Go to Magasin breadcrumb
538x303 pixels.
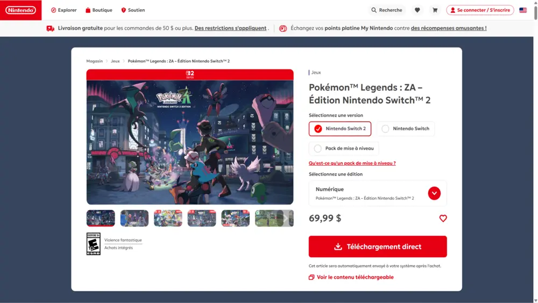click(x=94, y=61)
